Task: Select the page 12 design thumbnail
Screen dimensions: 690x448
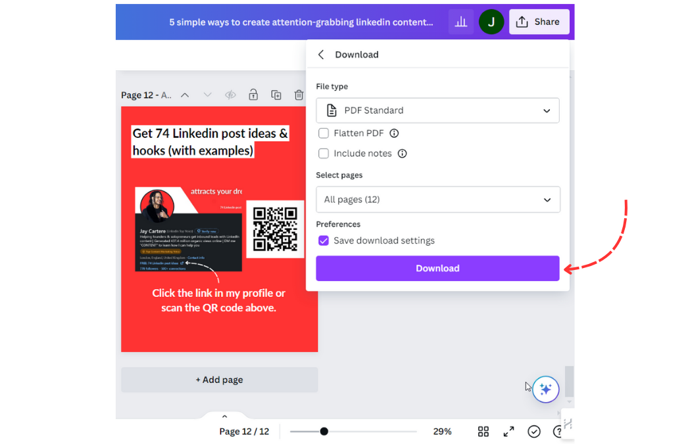Action: click(219, 229)
